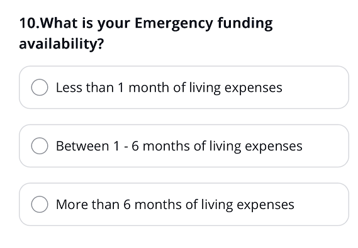Click the blank right side of the 'More than 6 months' card
Screen dimensions: 358x248
321,204
